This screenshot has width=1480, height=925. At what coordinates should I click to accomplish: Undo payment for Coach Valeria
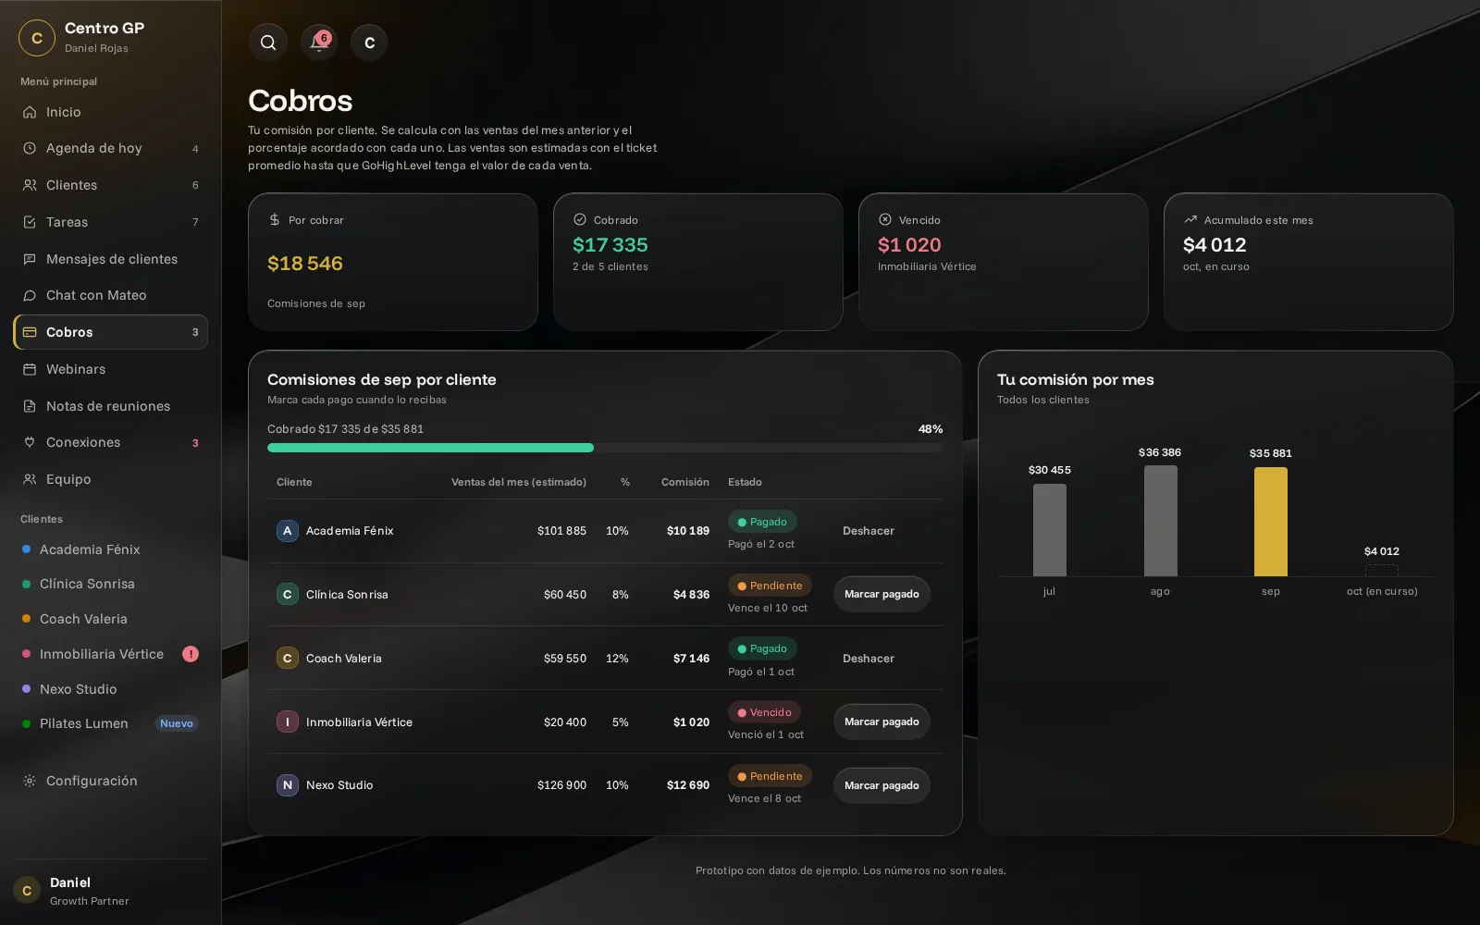point(869,659)
